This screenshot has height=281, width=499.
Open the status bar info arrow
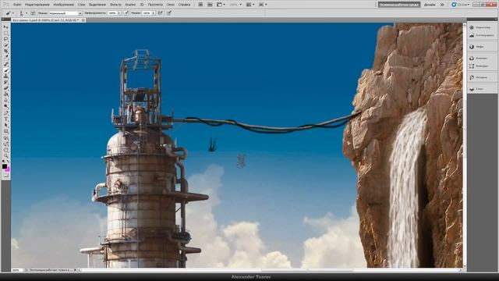tap(75, 270)
